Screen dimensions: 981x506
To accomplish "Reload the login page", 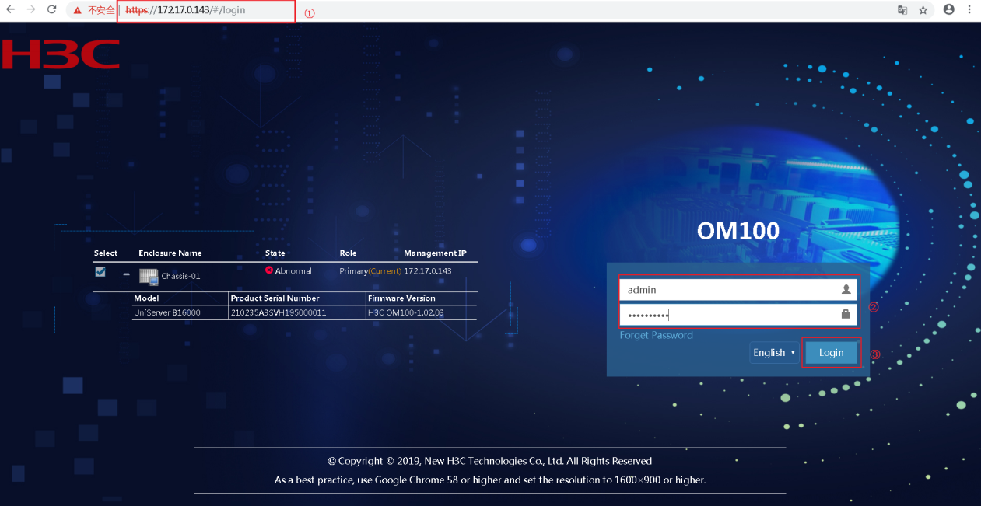I will pyautogui.click(x=51, y=10).
